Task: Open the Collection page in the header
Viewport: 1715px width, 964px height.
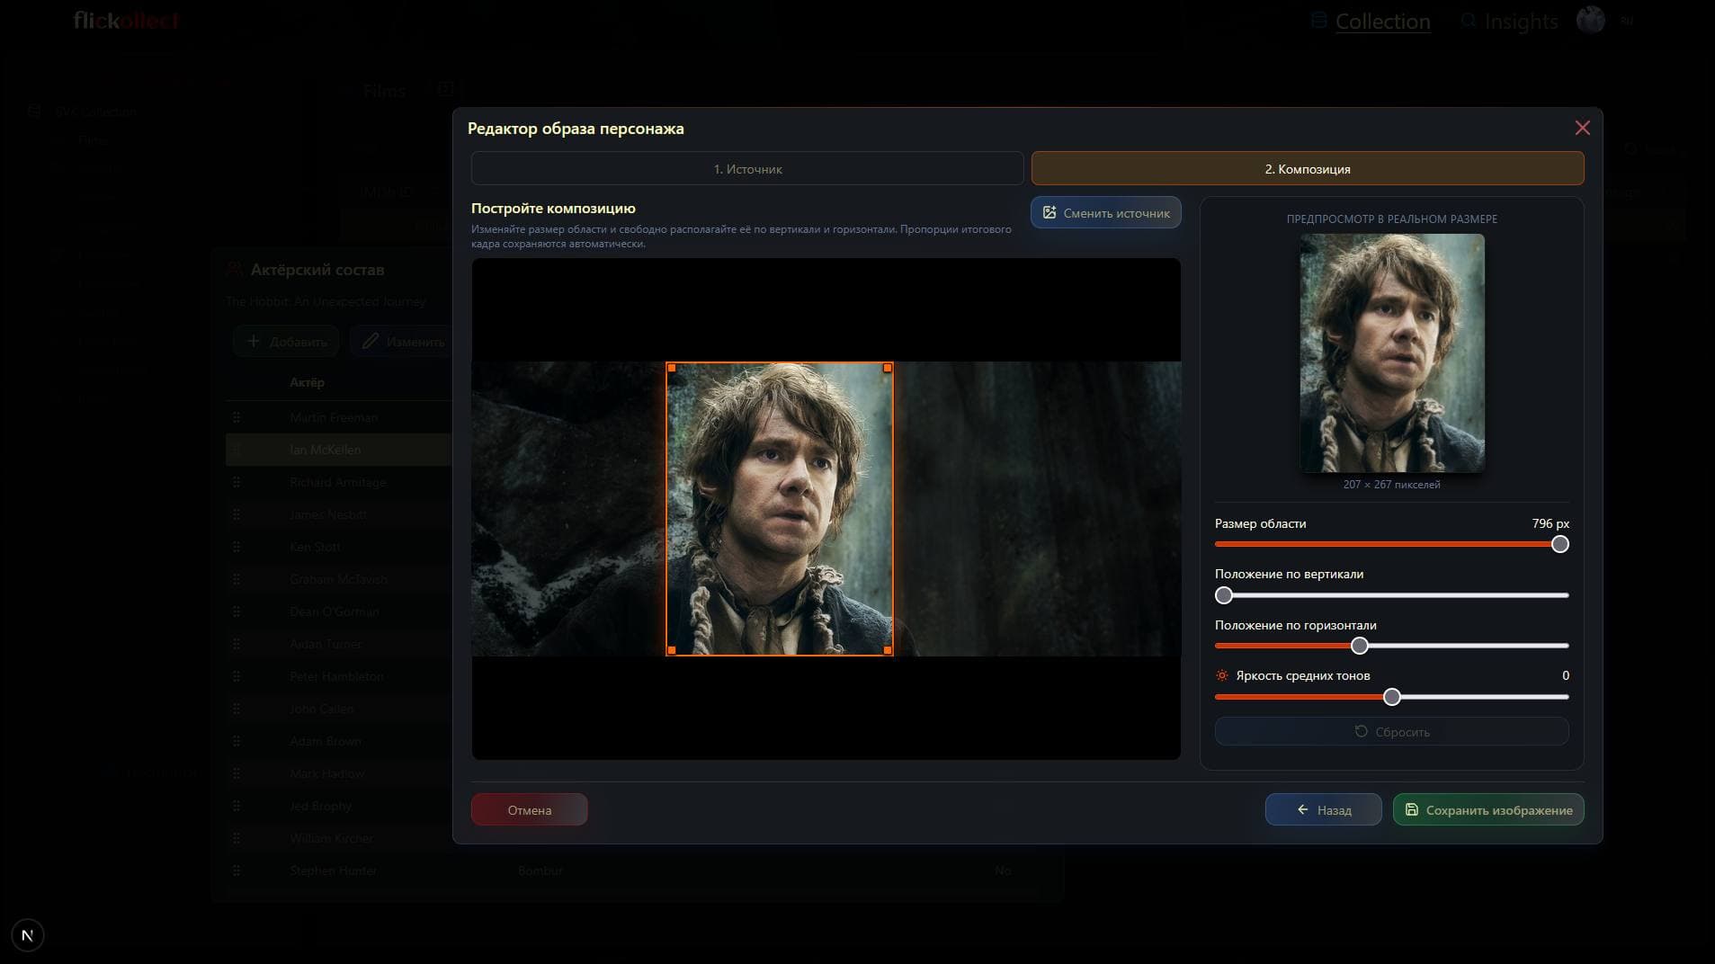Action: click(1371, 22)
